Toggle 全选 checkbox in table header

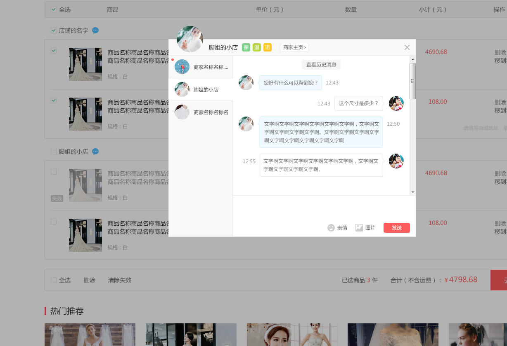54,9
